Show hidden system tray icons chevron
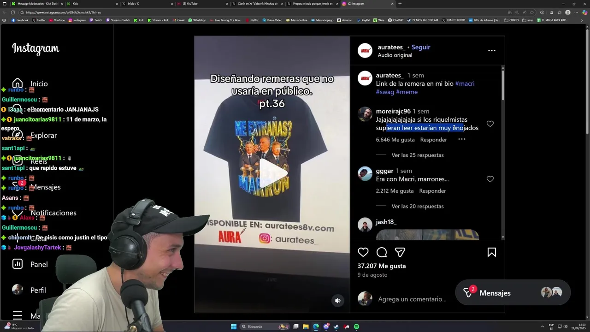 tap(542, 326)
